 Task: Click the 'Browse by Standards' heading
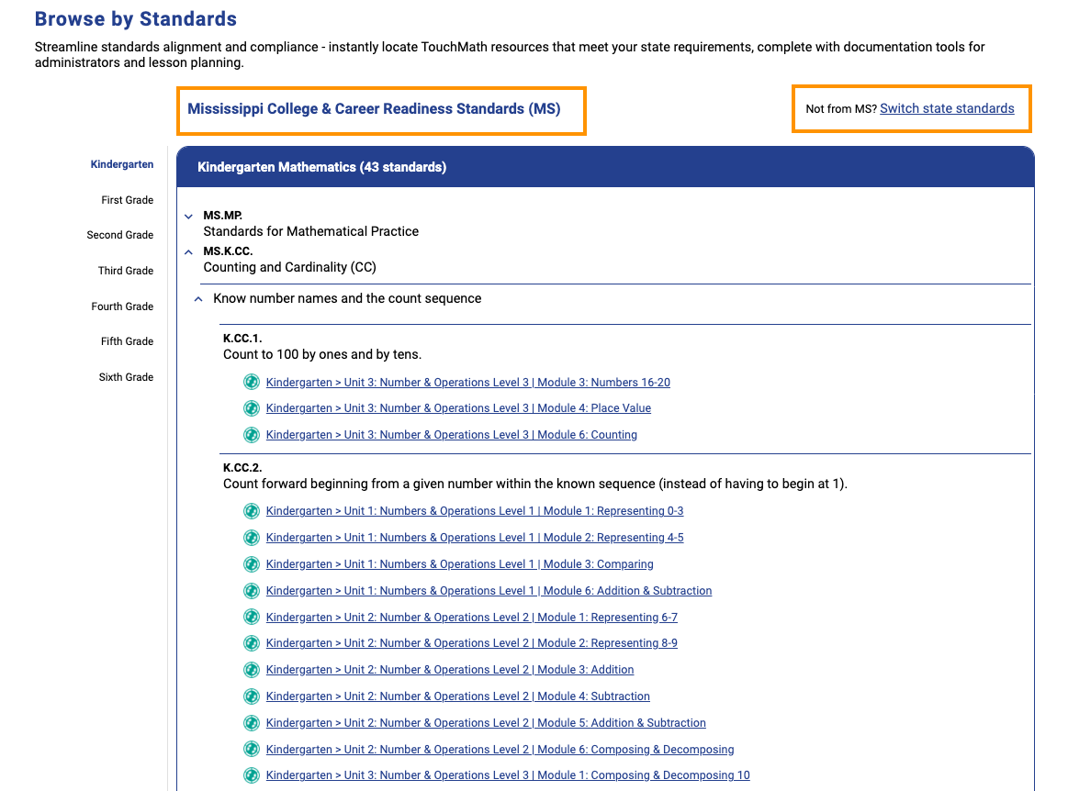[x=136, y=19]
